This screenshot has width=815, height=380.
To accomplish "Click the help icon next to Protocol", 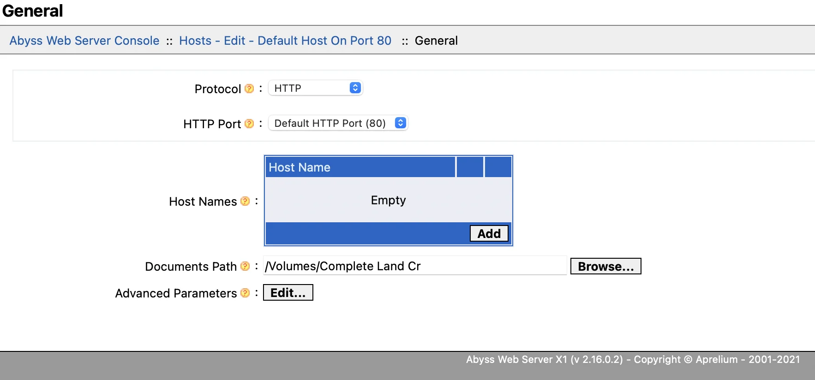I will pyautogui.click(x=249, y=89).
